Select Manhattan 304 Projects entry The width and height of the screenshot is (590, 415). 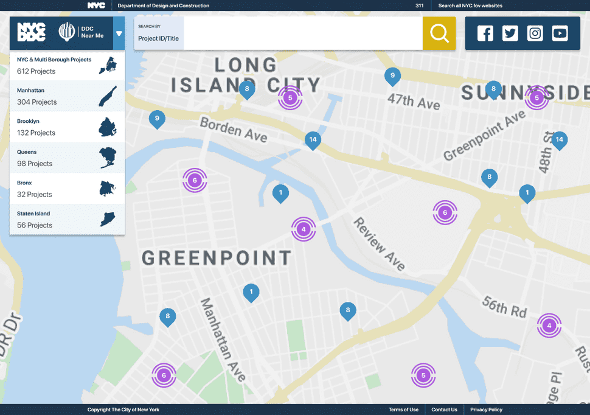click(x=67, y=96)
